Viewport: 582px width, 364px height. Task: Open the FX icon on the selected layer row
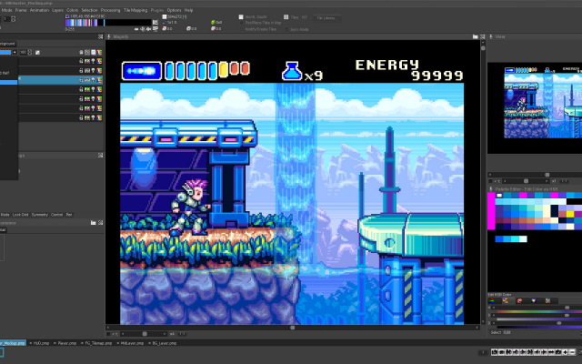coord(87,80)
